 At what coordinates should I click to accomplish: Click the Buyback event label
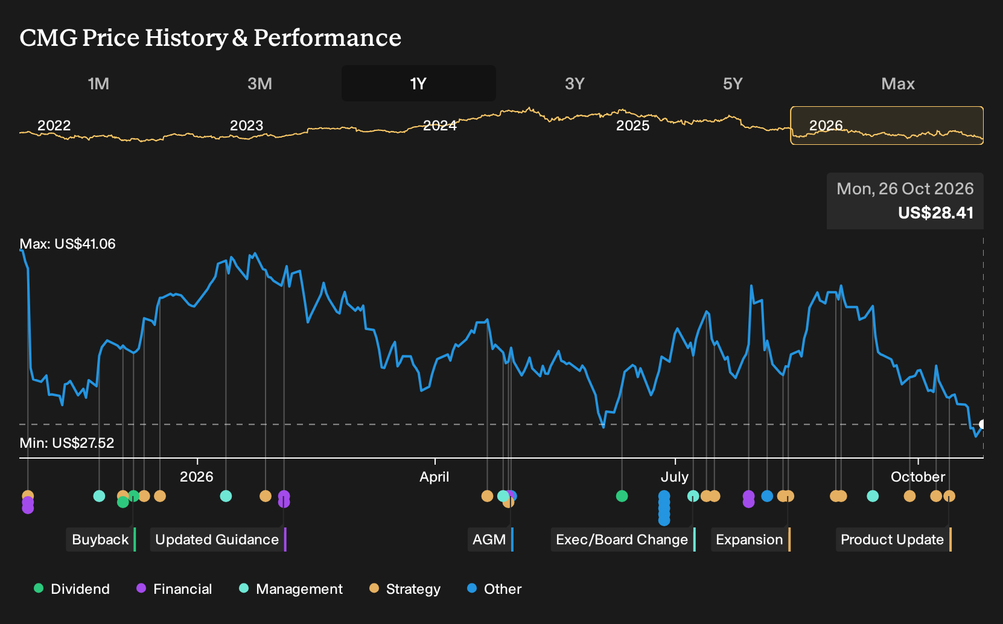tap(101, 540)
